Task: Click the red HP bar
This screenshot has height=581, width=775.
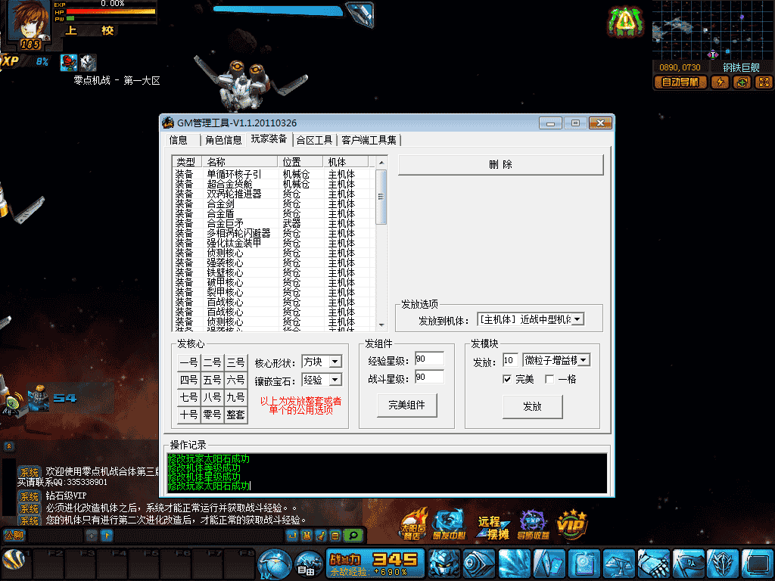Action: click(x=110, y=11)
